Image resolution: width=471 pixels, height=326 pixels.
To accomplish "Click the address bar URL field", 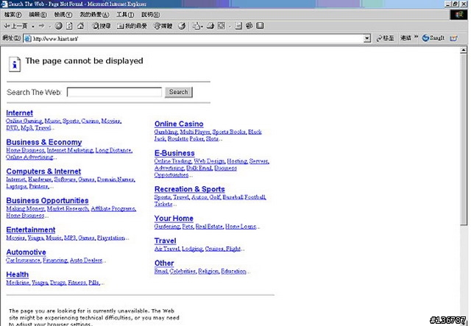I will pos(197,38).
